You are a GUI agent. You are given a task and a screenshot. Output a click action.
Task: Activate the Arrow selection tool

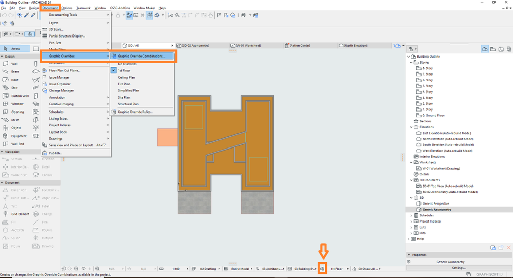(x=15, y=49)
